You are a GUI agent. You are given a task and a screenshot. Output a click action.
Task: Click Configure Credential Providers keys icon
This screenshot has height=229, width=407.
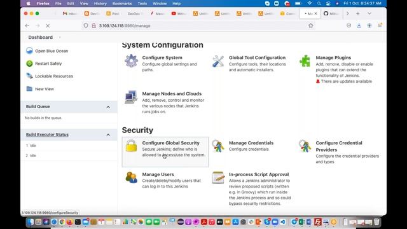click(305, 146)
